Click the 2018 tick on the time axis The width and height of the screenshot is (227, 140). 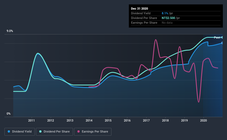coord(165,120)
